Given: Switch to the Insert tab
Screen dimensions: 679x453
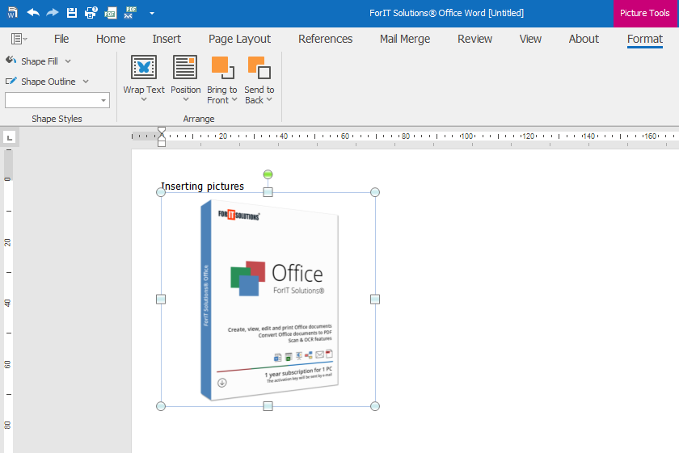Looking at the screenshot, I should (x=167, y=39).
